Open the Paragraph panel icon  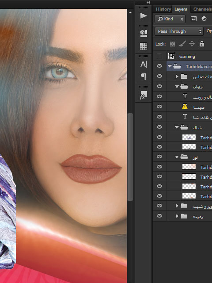144,76
